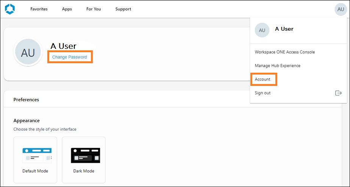The width and height of the screenshot is (350, 187).
Task: Click the sign out arrow icon
Action: [338, 93]
